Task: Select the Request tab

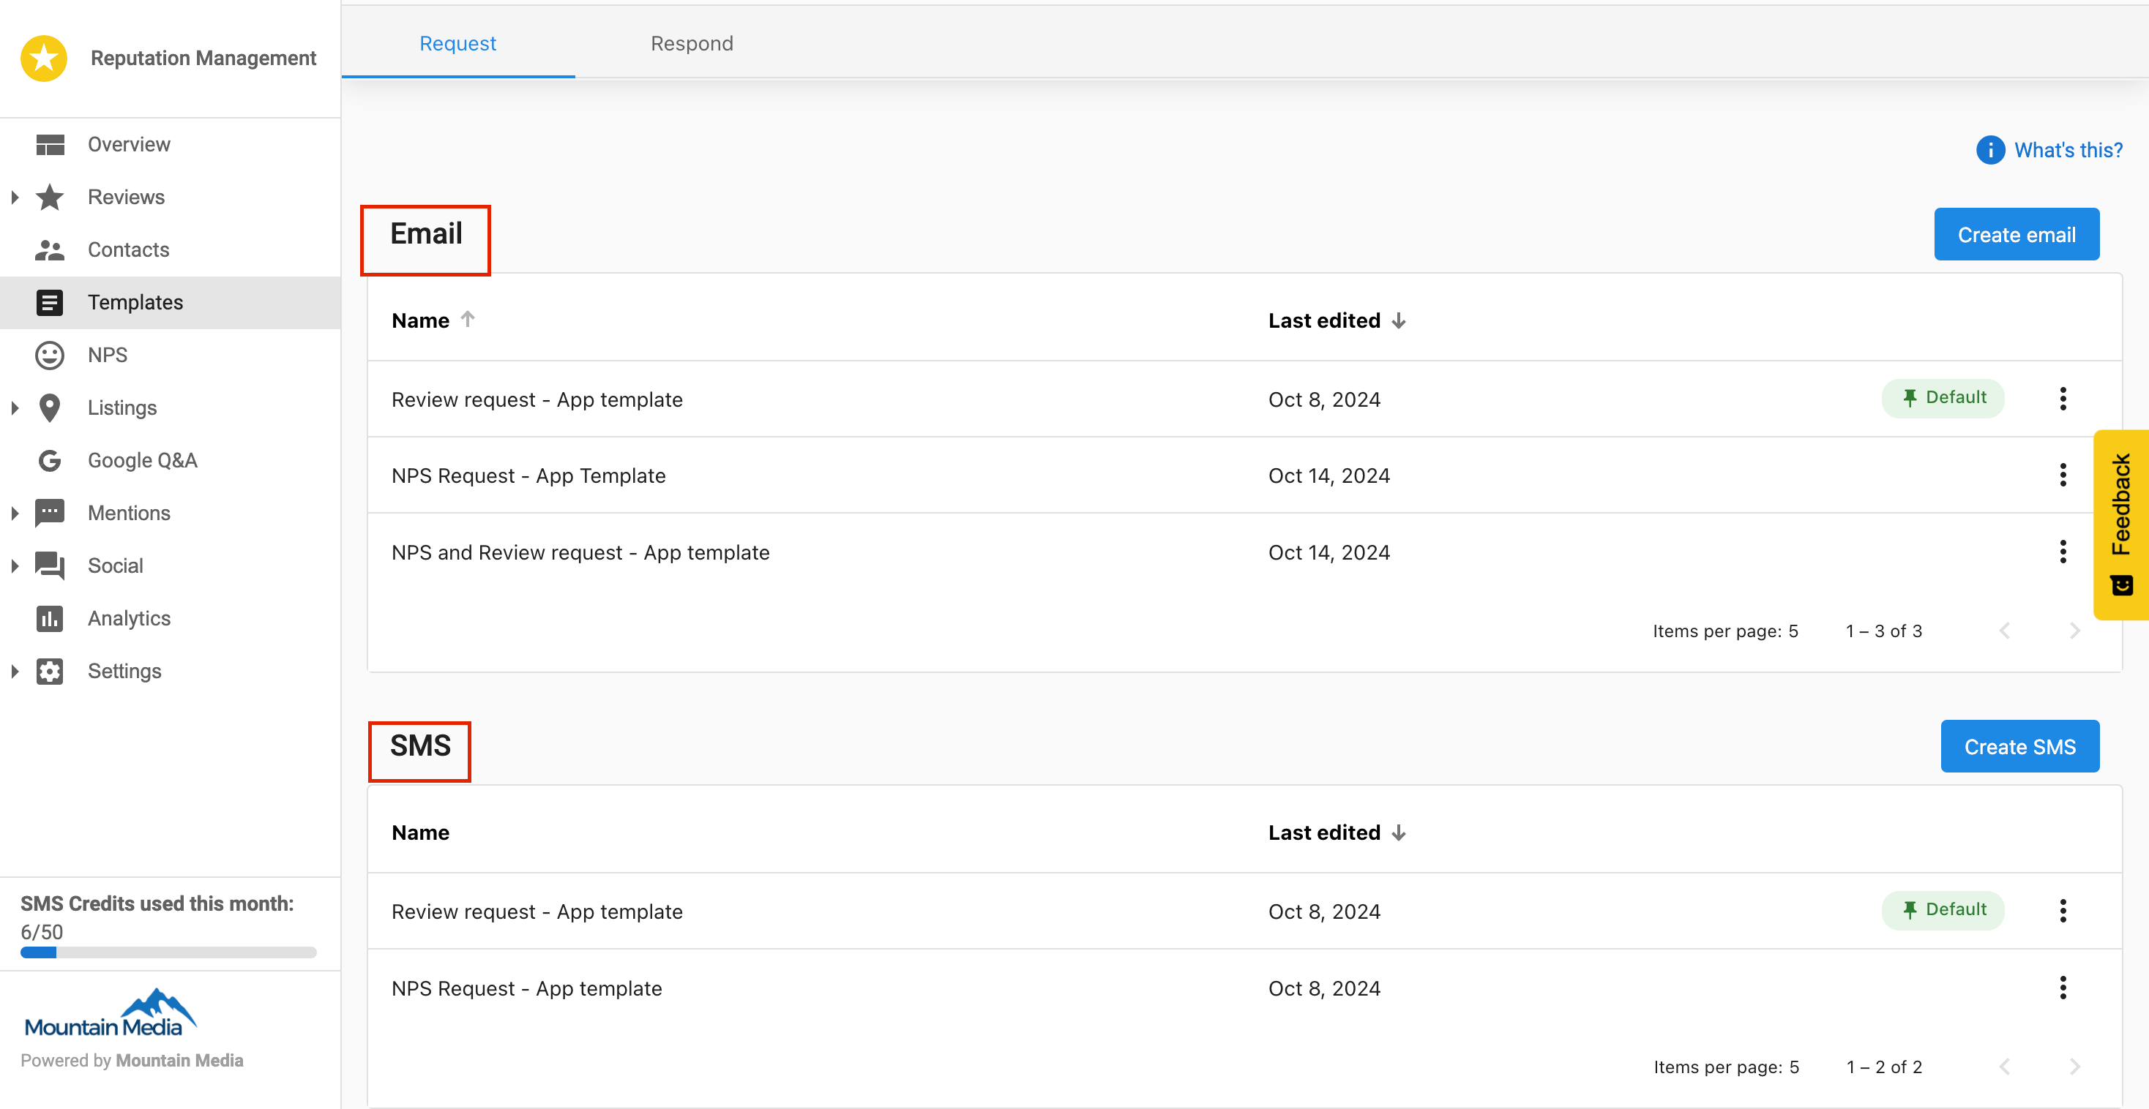Action: (x=457, y=42)
